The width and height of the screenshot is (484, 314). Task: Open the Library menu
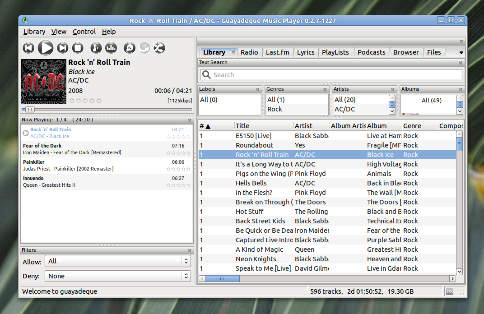[34, 32]
